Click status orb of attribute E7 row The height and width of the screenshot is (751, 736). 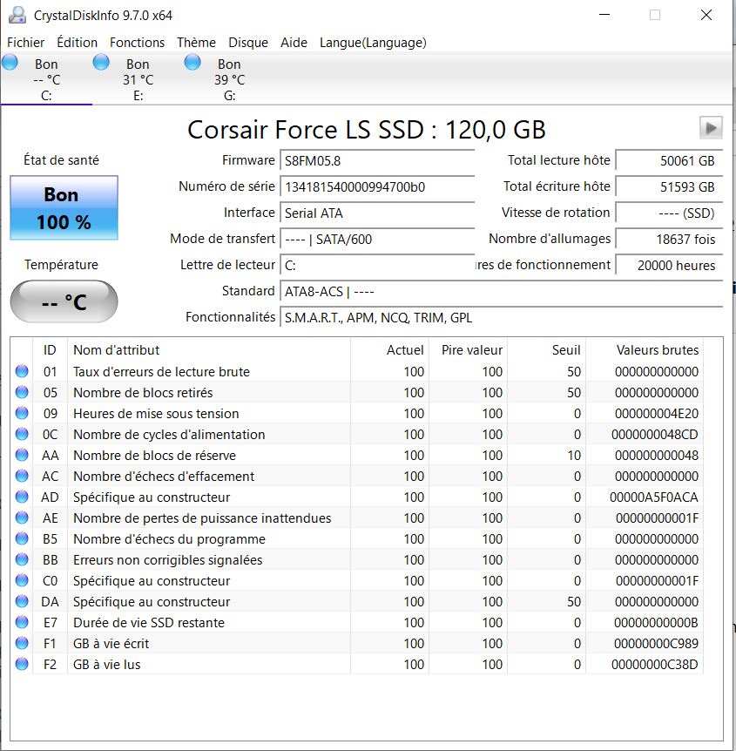(x=22, y=622)
